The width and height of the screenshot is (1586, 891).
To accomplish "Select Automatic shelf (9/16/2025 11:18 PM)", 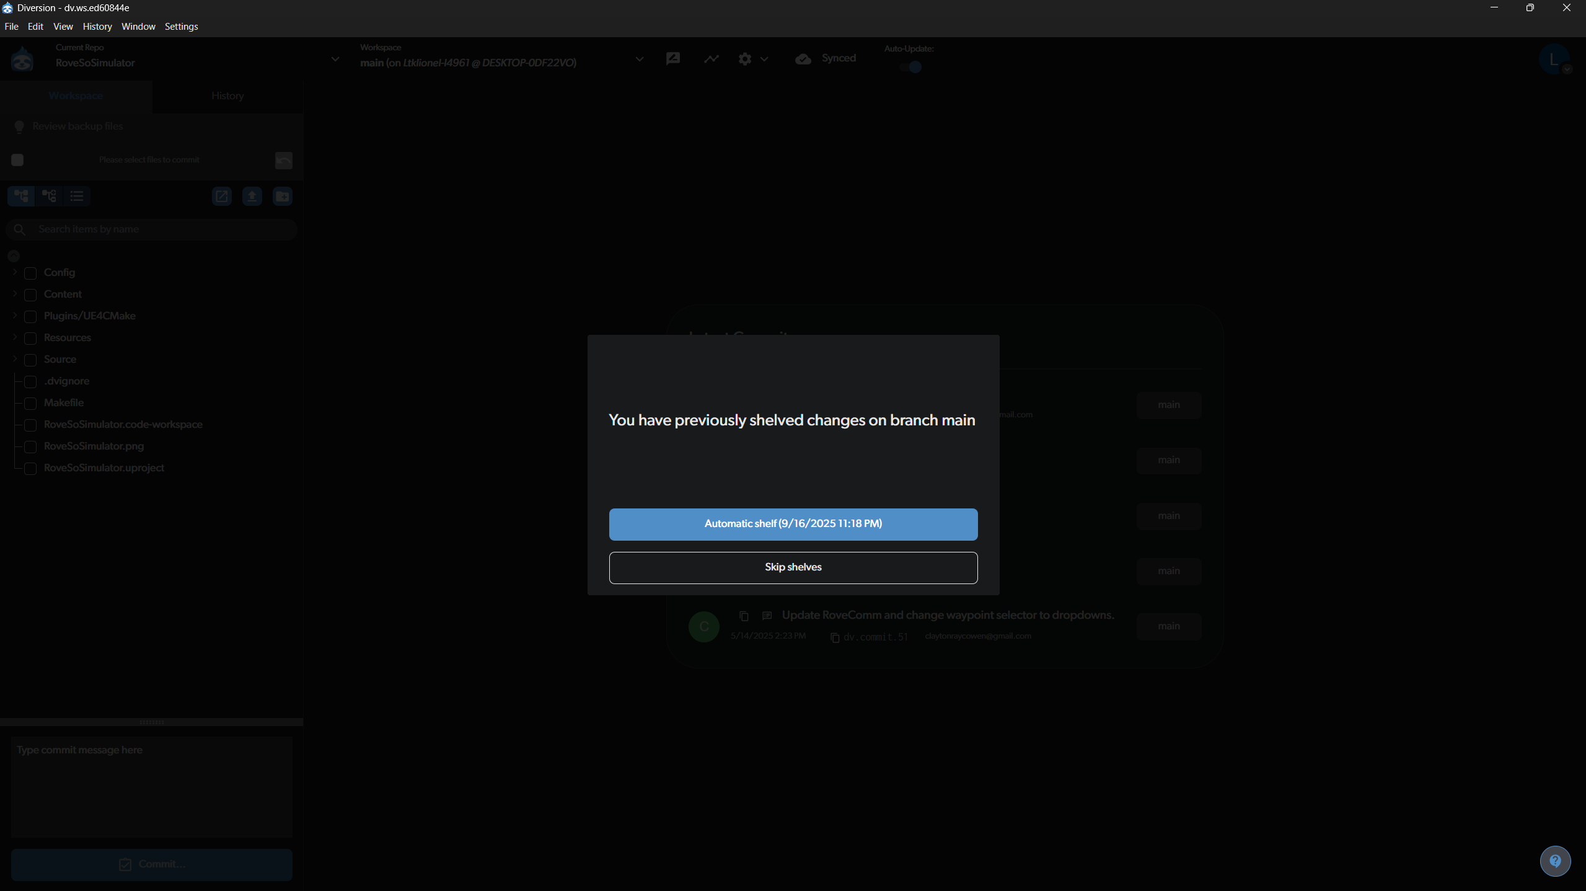I will 793,524.
